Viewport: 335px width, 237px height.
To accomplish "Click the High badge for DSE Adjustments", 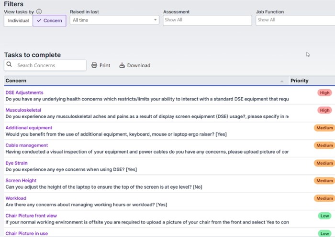I will point(324,93).
